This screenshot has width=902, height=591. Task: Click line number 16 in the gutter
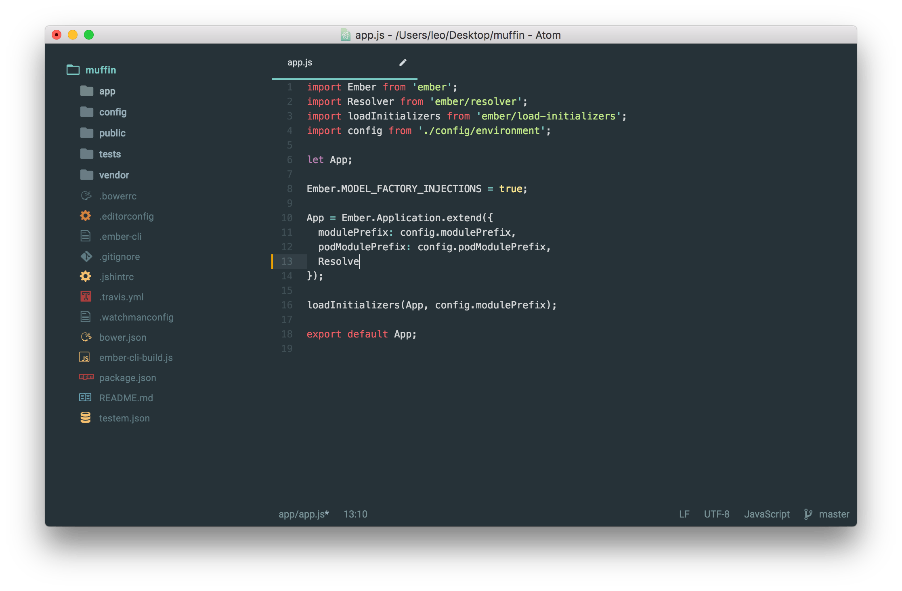coord(287,305)
